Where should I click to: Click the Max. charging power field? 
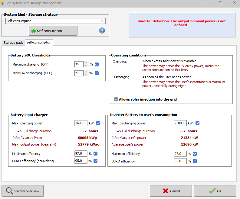click(81, 123)
